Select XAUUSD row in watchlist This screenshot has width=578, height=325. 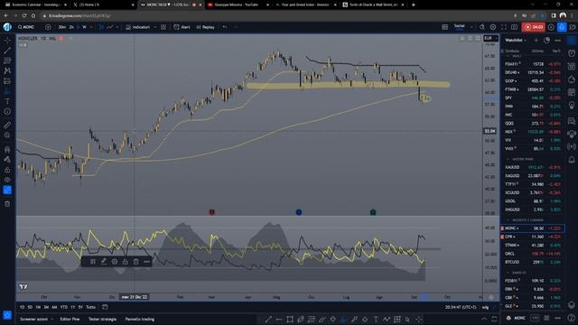(533, 167)
